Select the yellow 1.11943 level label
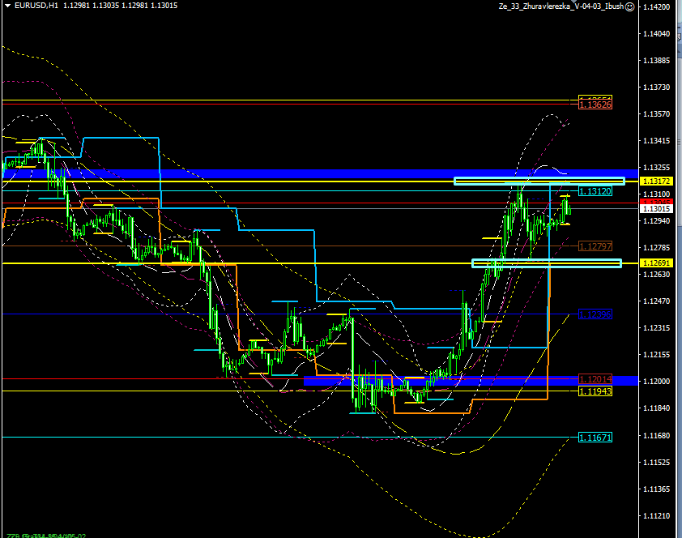Image resolution: width=682 pixels, height=538 pixels. pos(595,391)
